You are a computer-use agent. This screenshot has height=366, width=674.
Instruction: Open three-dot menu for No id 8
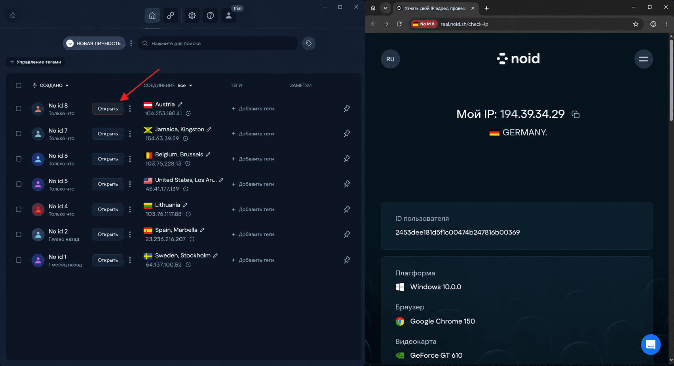click(130, 109)
